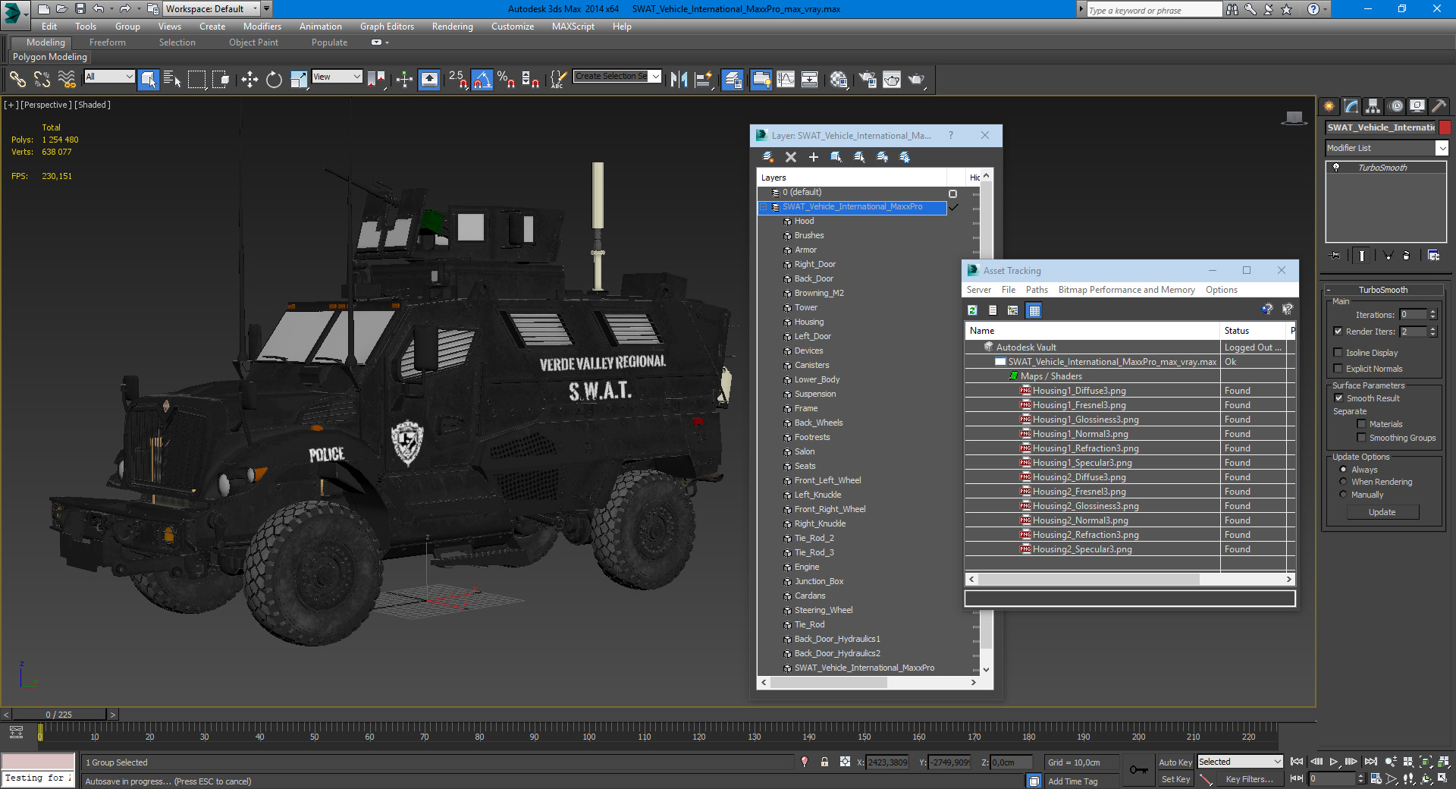Activate the Select and Scale tool
Viewport: 1456px width, 789px height.
click(299, 79)
